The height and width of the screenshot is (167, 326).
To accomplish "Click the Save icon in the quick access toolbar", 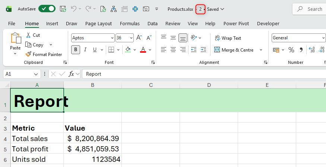I will [63, 9].
